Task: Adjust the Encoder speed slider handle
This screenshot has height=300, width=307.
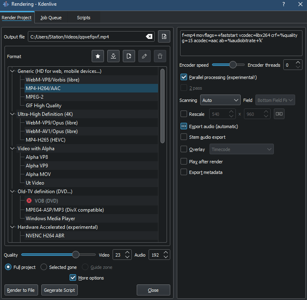Action: (x=233, y=65)
